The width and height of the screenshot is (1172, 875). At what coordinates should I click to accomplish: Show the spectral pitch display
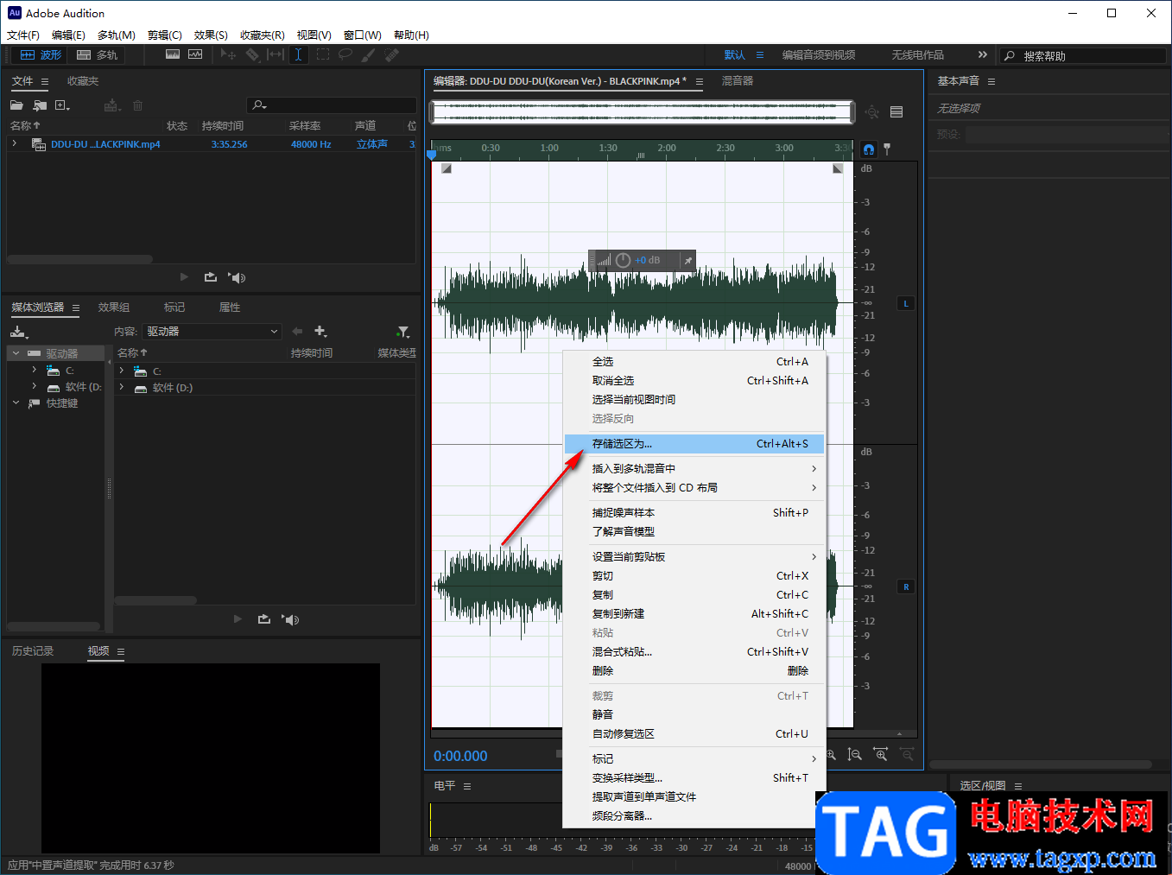pyautogui.click(x=195, y=54)
